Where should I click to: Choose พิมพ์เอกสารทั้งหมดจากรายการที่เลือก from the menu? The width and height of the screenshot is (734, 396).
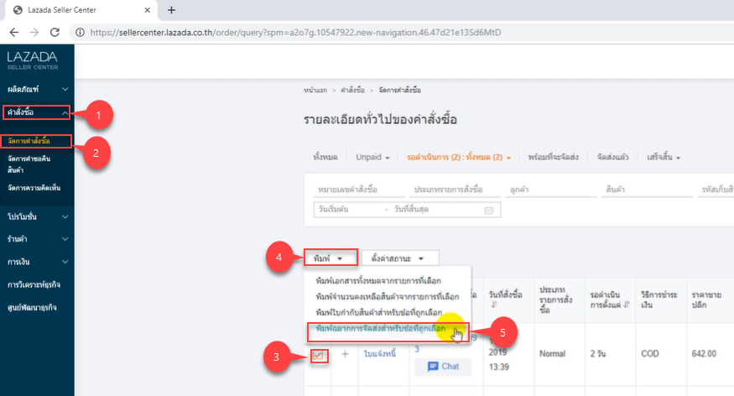pyautogui.click(x=378, y=279)
